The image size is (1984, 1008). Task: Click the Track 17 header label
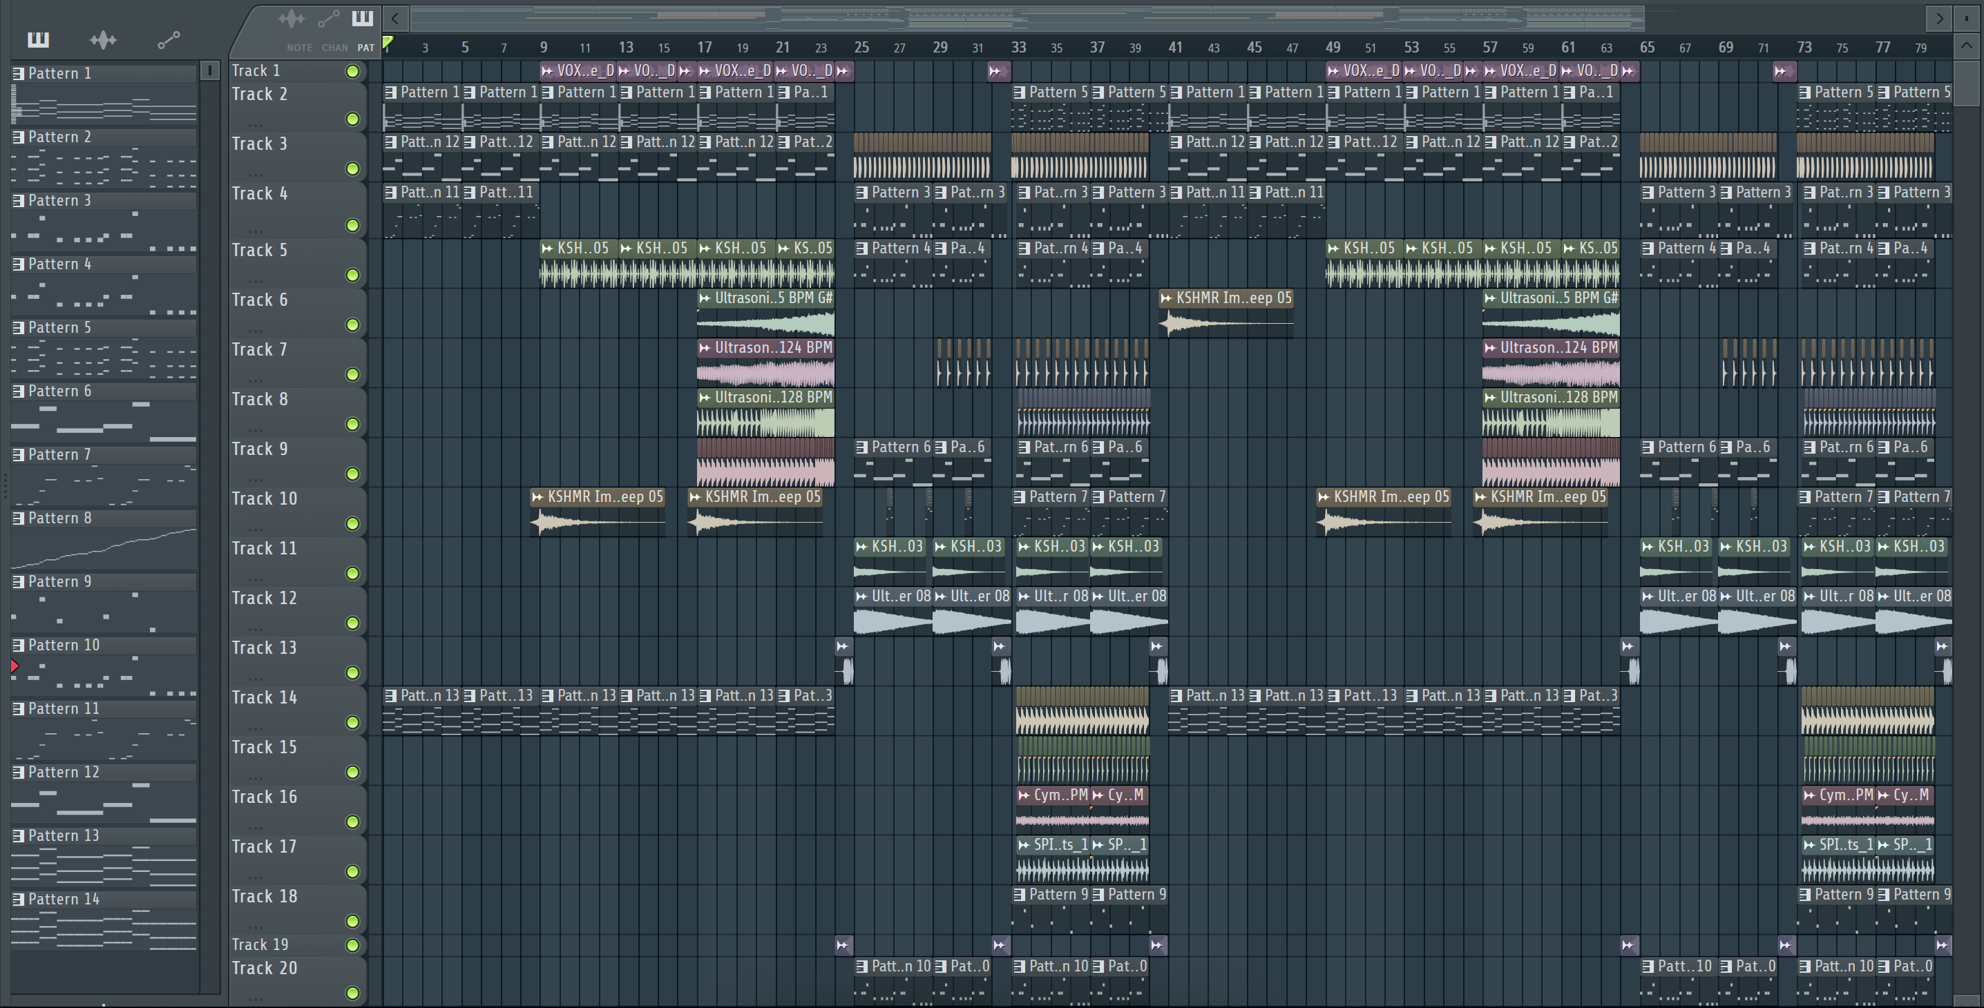click(264, 846)
